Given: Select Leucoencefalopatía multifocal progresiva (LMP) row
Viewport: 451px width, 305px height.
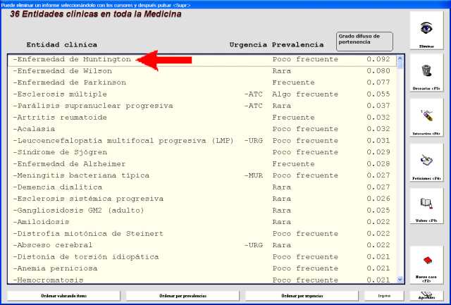Looking at the screenshot, I should (202, 141).
